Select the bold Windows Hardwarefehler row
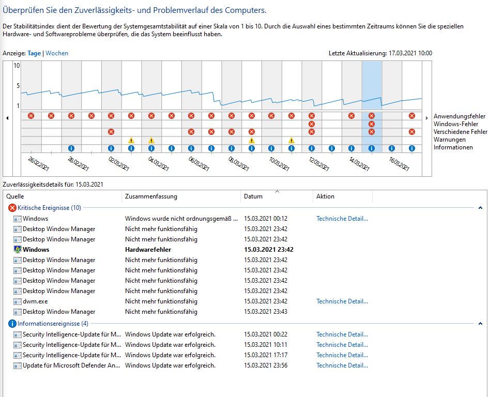 pos(244,250)
